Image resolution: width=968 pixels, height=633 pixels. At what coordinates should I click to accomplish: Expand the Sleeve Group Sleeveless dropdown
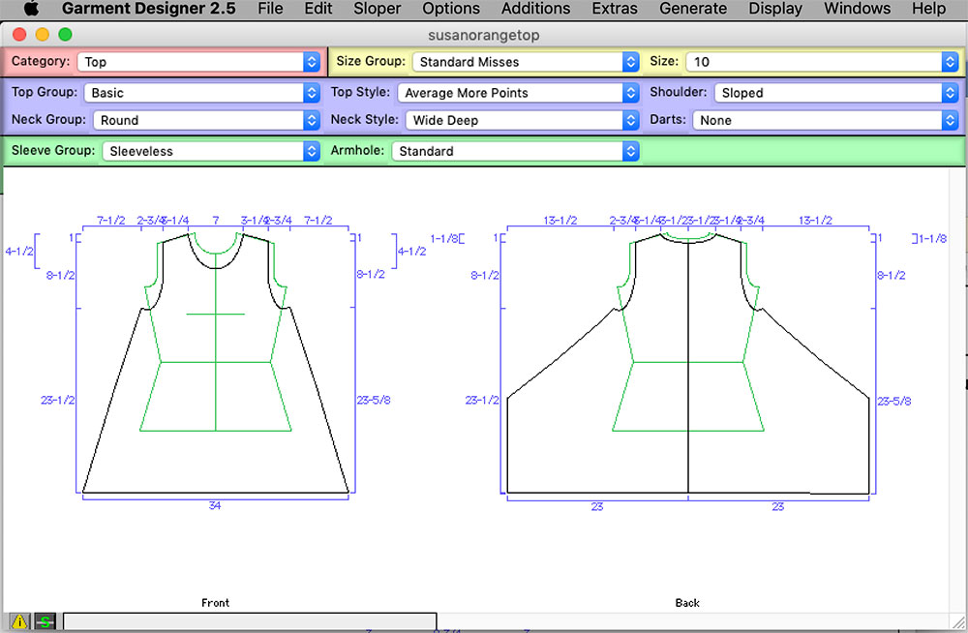[211, 151]
